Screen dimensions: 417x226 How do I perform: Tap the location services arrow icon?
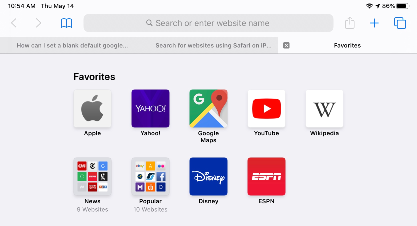[377, 6]
